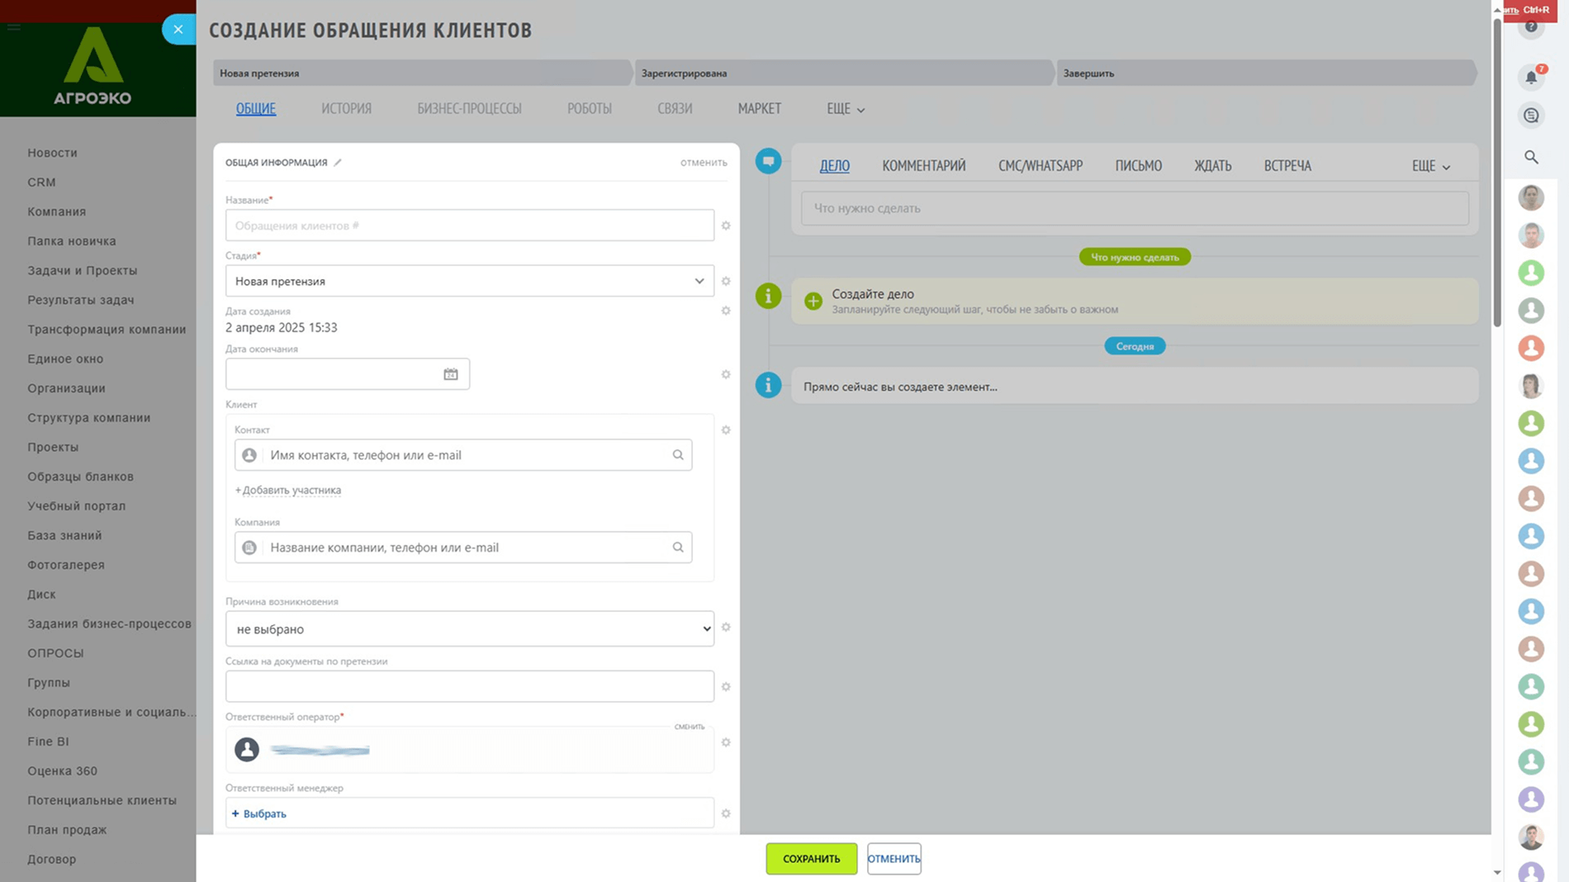
Task: Expand the Еще menu in the activity panel
Action: click(x=1430, y=166)
